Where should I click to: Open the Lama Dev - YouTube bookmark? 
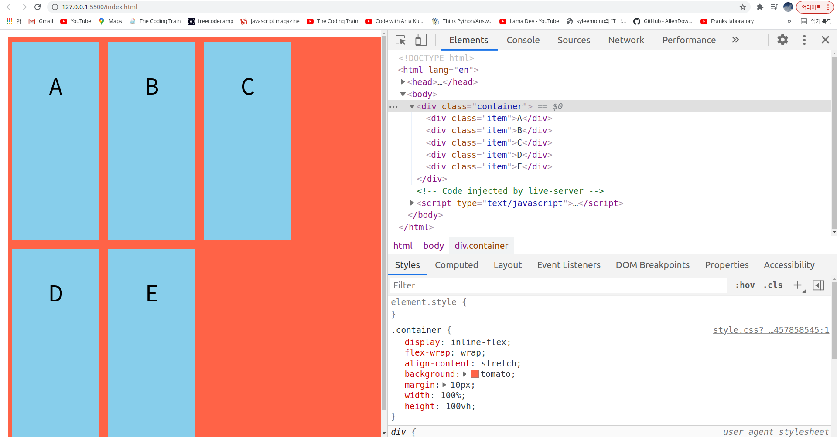(x=530, y=21)
